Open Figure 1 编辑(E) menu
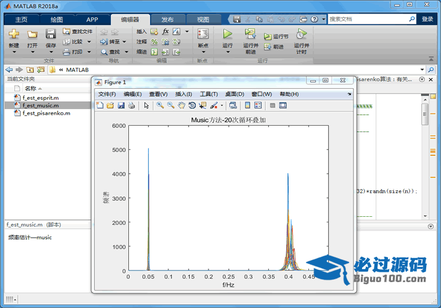This screenshot has width=441, height=308. pyautogui.click(x=133, y=94)
